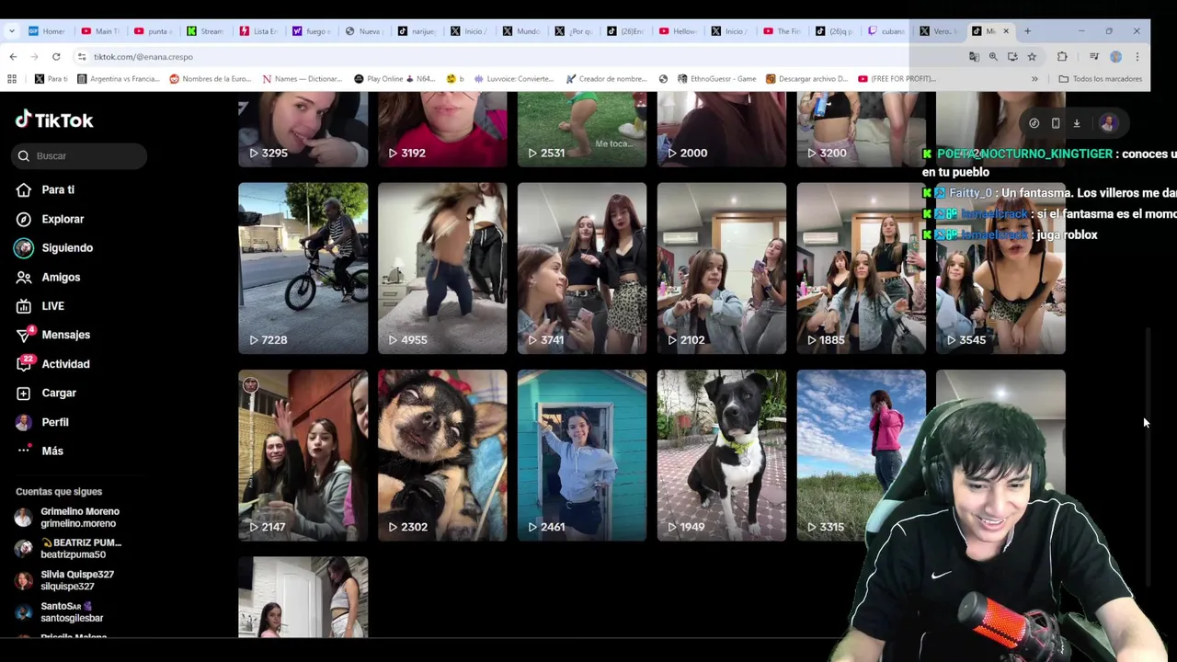Open video with 7228 views
Screen dimensions: 1177x662
[x=303, y=268]
